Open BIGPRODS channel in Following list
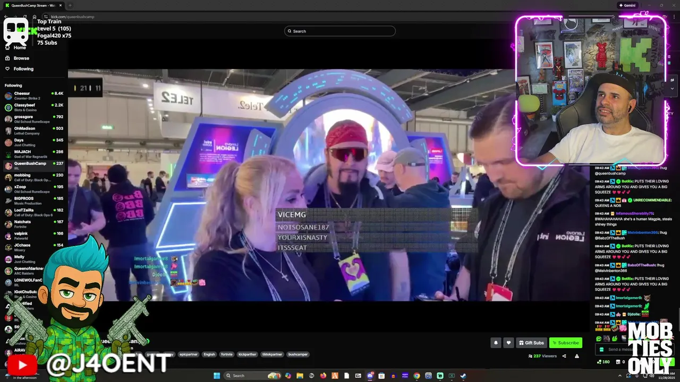 [x=34, y=201]
